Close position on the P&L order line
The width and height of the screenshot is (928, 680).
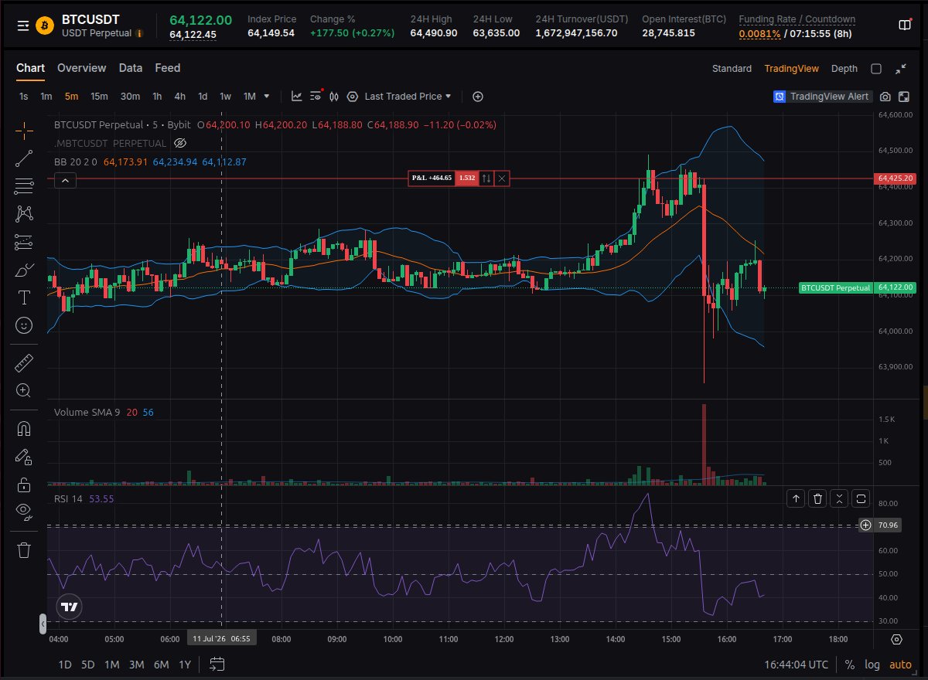click(x=502, y=178)
